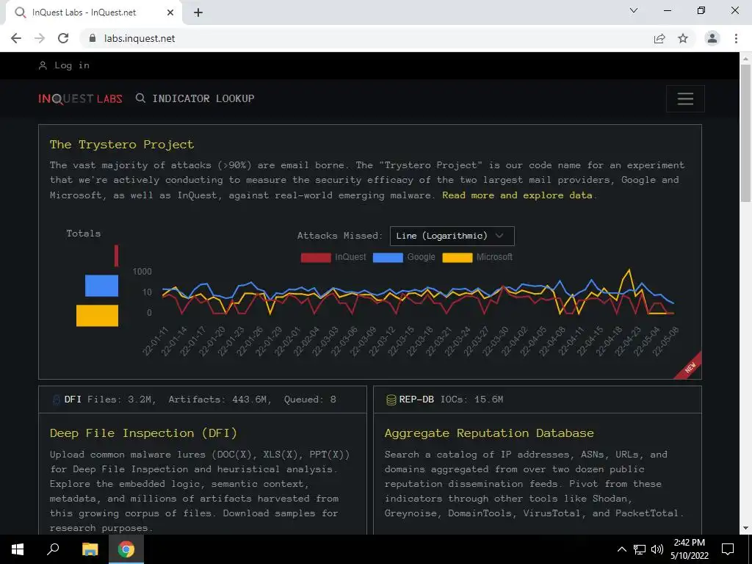
Task: Reload the page
Action: click(x=63, y=38)
